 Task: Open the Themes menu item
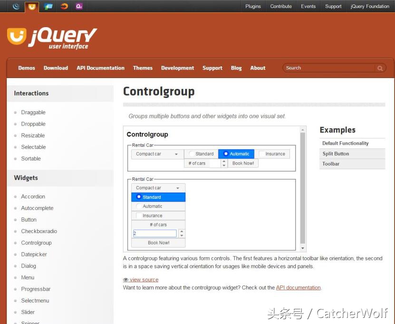click(143, 68)
